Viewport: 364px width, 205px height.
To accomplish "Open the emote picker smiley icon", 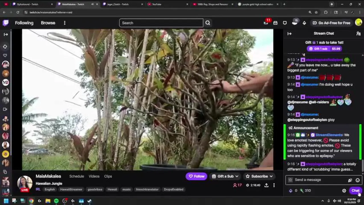I will click(x=357, y=180).
